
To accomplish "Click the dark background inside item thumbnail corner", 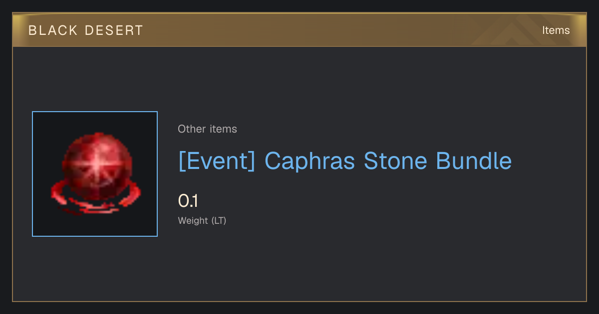I will tap(42, 122).
